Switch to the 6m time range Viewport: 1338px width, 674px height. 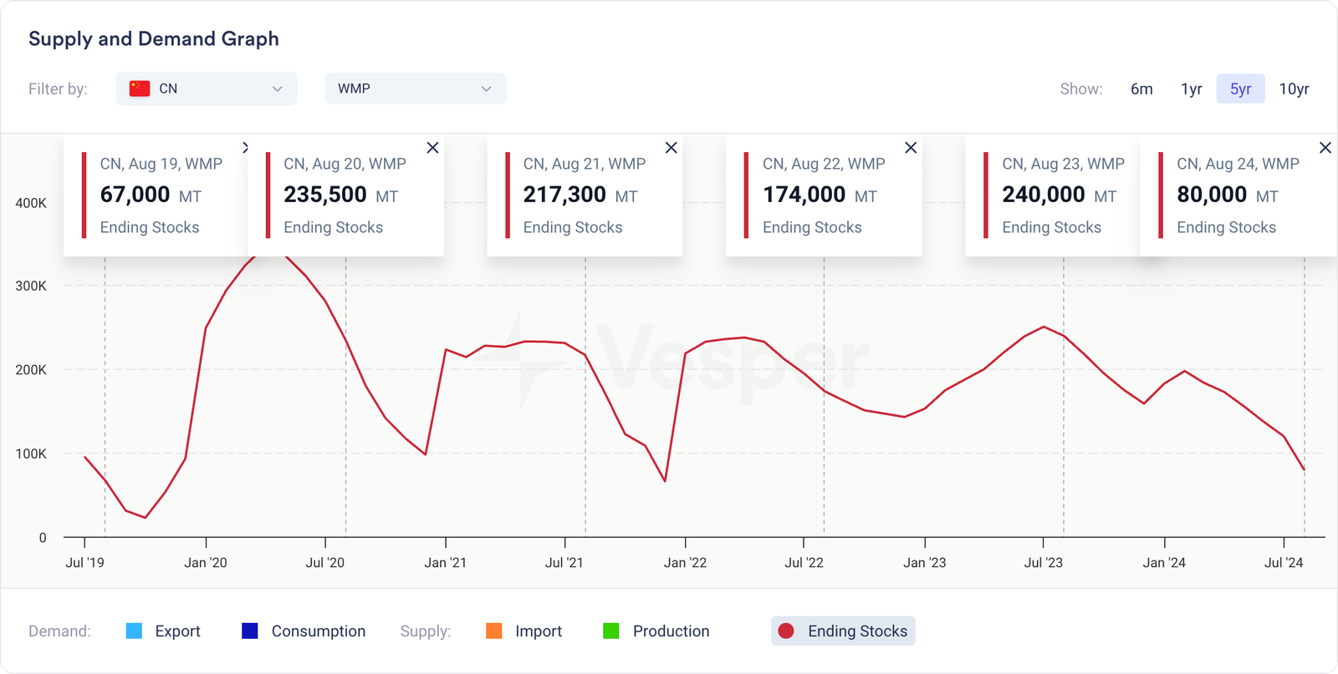[x=1141, y=89]
